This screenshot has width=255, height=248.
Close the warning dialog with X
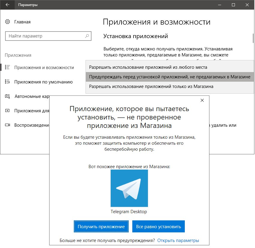tap(202, 100)
